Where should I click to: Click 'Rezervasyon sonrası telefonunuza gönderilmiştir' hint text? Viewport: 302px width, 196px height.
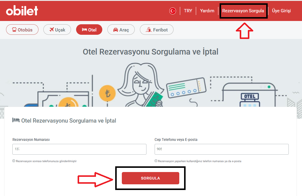[46, 161]
